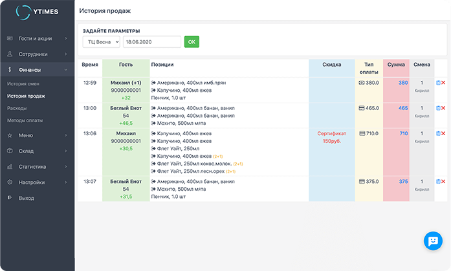Delete the 13:06 sale with the red X
The height and width of the screenshot is (271, 451).
click(x=443, y=133)
